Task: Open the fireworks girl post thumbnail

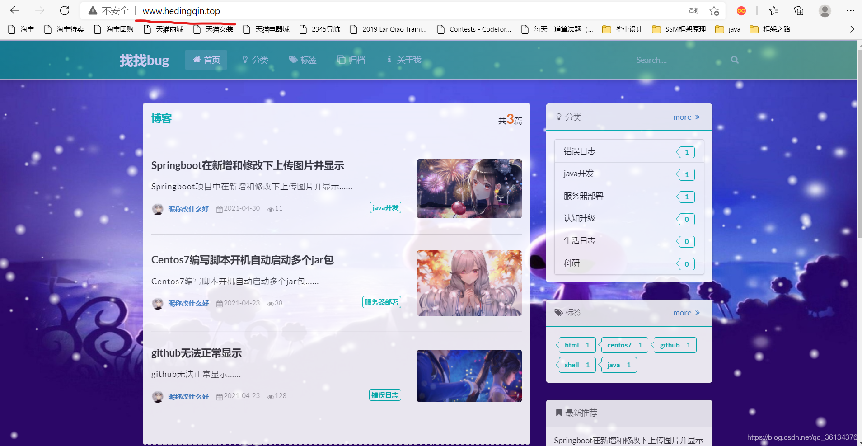Action: (469, 188)
